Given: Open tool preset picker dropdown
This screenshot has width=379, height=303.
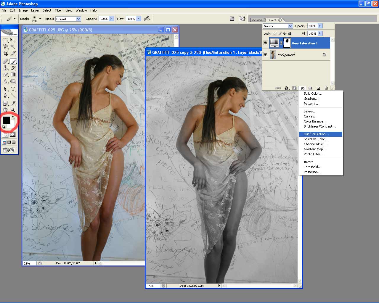Looking at the screenshot, I should click(x=15, y=19).
